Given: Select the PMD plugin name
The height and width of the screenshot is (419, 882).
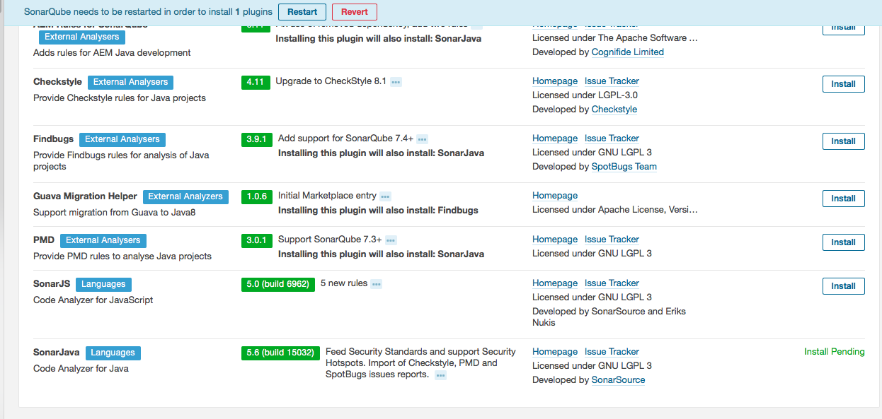Looking at the screenshot, I should (44, 240).
